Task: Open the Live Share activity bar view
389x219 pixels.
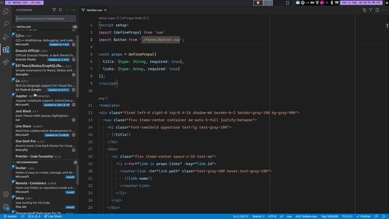Action: (x=5, y=62)
